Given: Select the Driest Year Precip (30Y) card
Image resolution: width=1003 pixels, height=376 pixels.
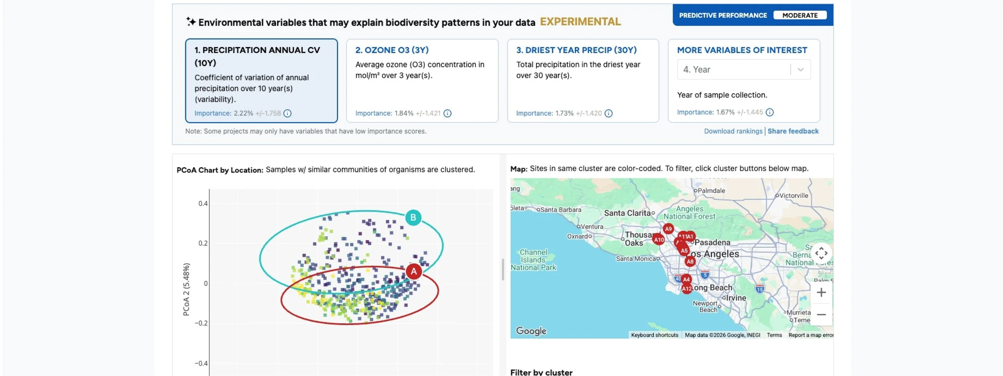Looking at the screenshot, I should click(x=583, y=81).
